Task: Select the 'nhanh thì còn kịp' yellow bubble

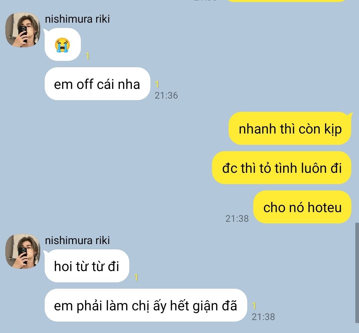Action: click(x=290, y=129)
